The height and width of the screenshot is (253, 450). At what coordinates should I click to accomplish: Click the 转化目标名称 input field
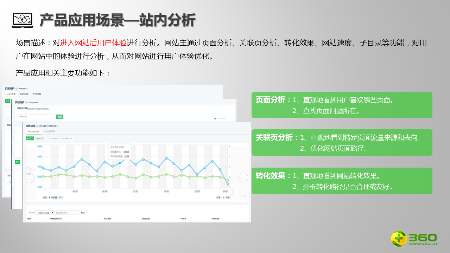(66, 213)
